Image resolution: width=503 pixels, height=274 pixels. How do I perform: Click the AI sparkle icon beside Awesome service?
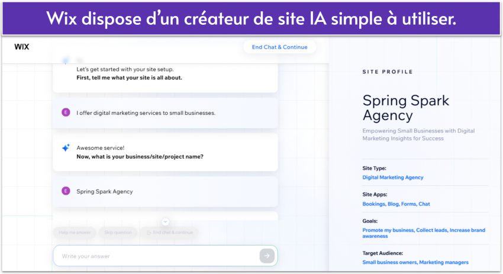(x=66, y=147)
